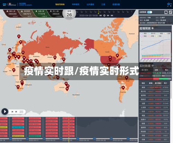Click the blue timeline node before 2020-04-20
Screen dimensions: 173x143
pos(10,139)
